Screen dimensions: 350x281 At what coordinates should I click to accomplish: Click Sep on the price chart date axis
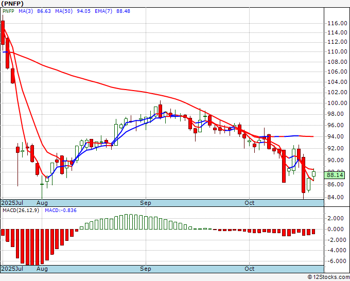pos(146,203)
